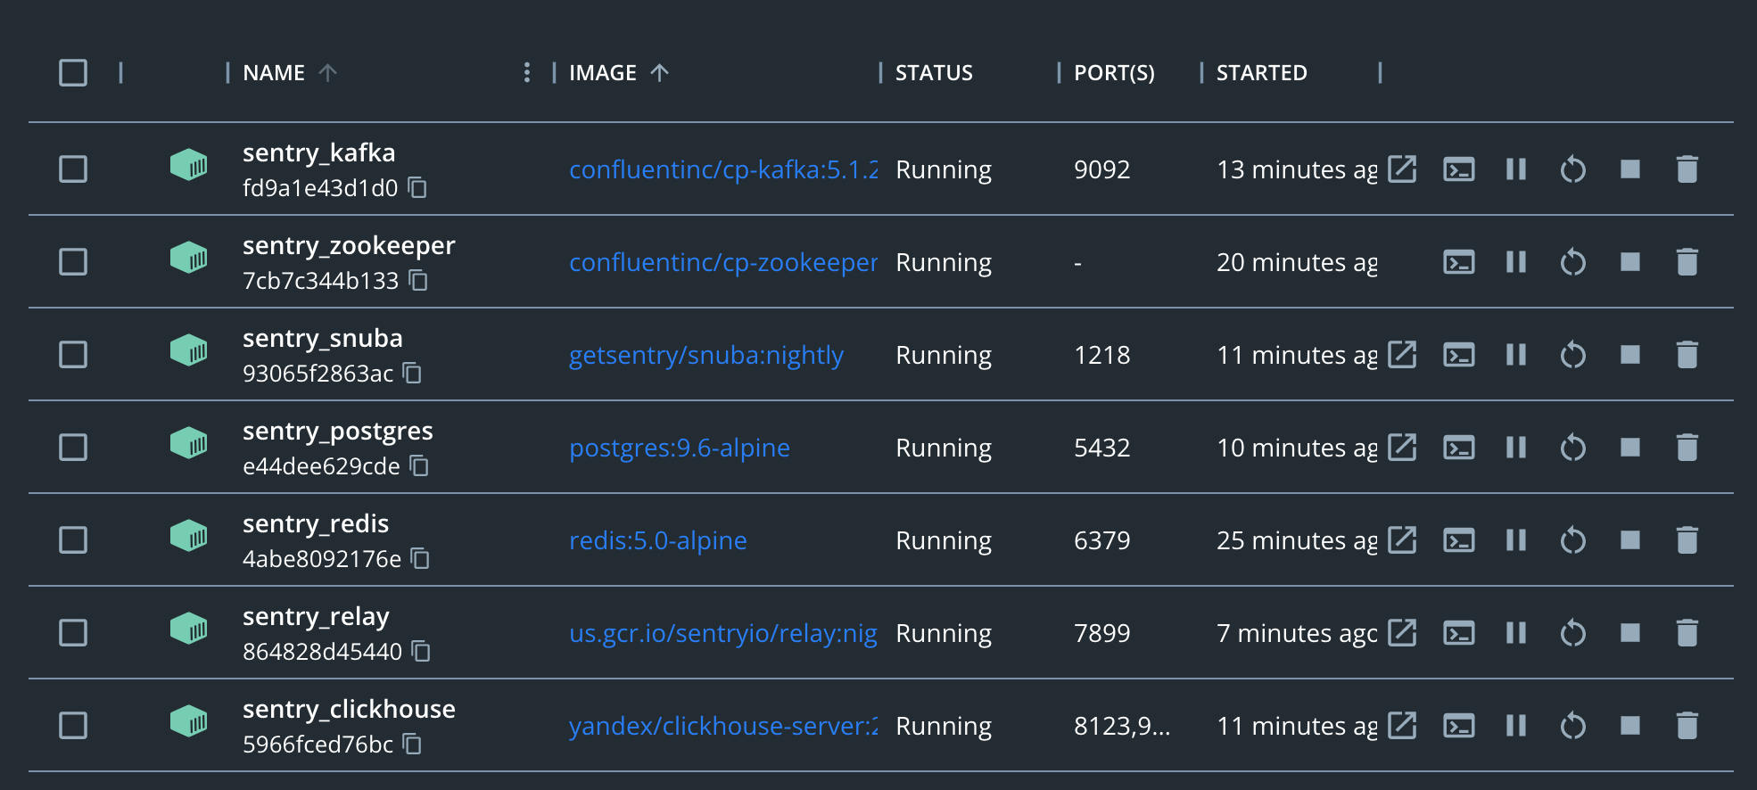
Task: Restart the sentry_zookeeper container
Action: (1573, 261)
